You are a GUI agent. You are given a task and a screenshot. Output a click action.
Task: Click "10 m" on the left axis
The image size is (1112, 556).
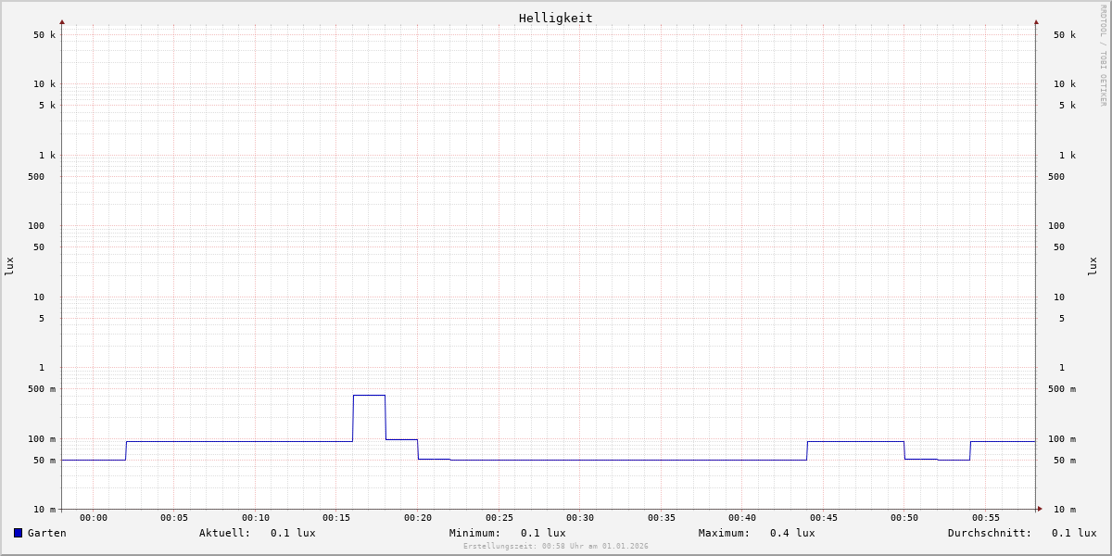(44, 510)
